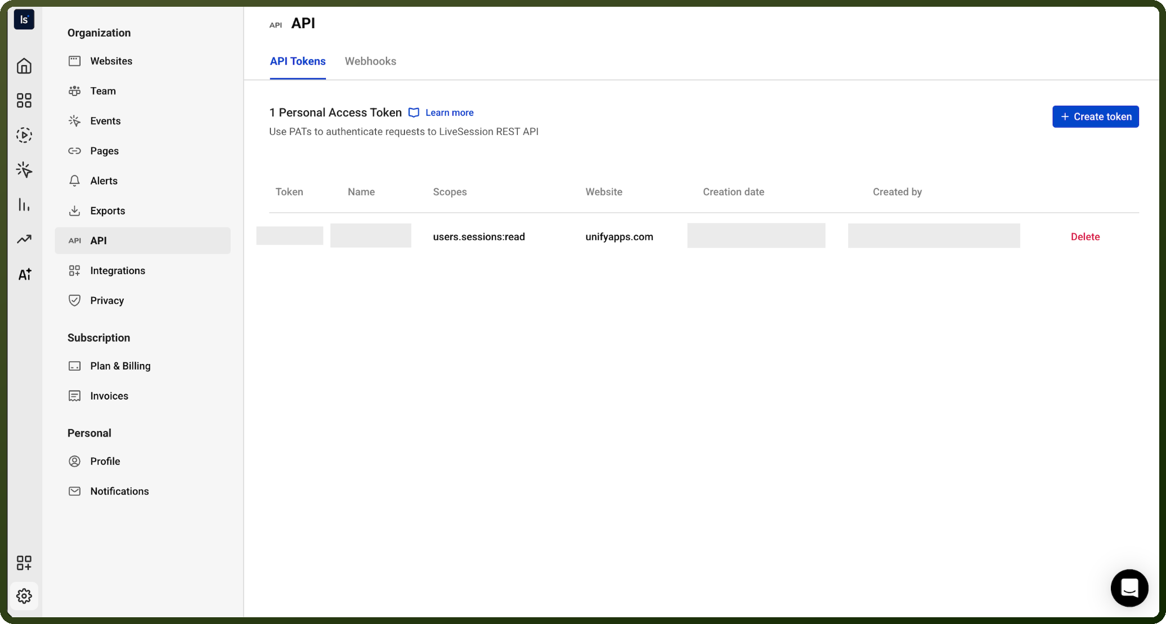This screenshot has height=624, width=1166.
Task: Click the unifyapps.com website cell
Action: (x=619, y=237)
